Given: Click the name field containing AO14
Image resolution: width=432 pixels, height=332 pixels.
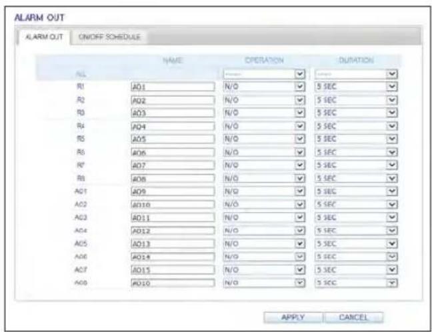Looking at the screenshot, I should pos(173,257).
